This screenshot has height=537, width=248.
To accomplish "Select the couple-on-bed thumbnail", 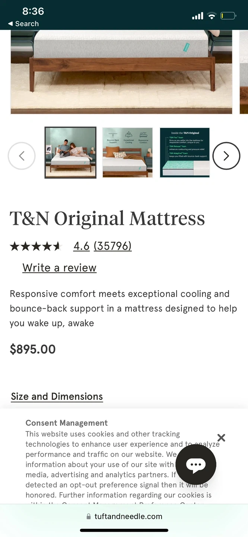I will 70,153.
